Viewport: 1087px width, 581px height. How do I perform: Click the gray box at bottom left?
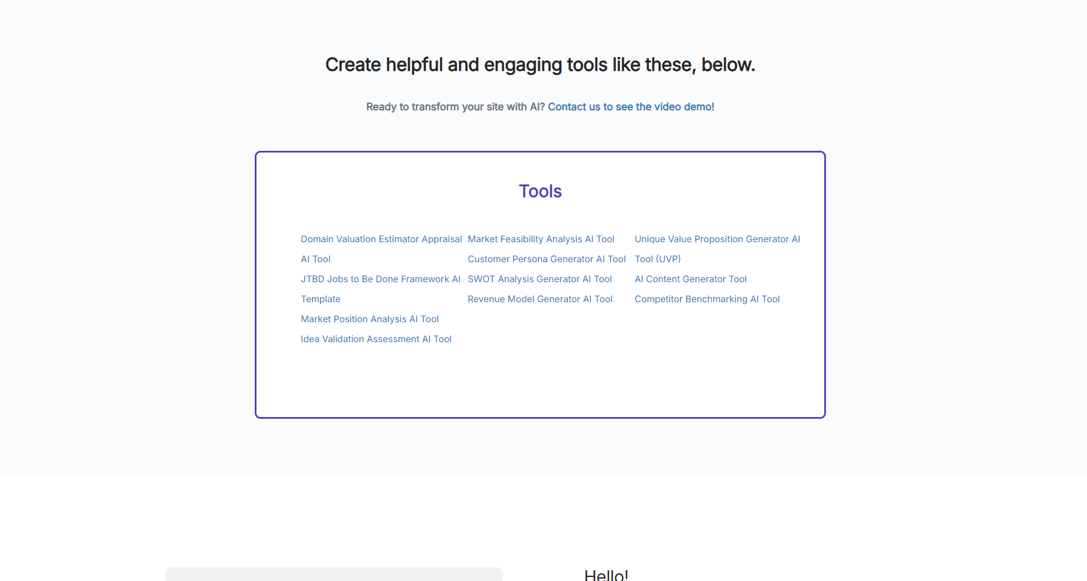(334, 574)
